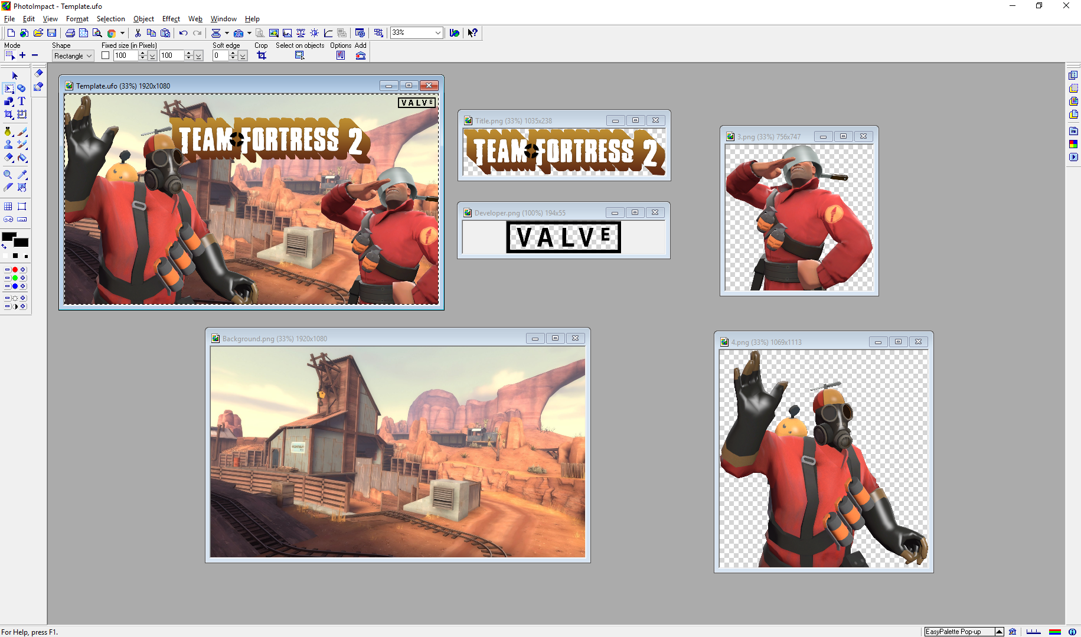Maximize the 3.png document window
Viewport: 1081px width, 637px height.
coord(843,136)
